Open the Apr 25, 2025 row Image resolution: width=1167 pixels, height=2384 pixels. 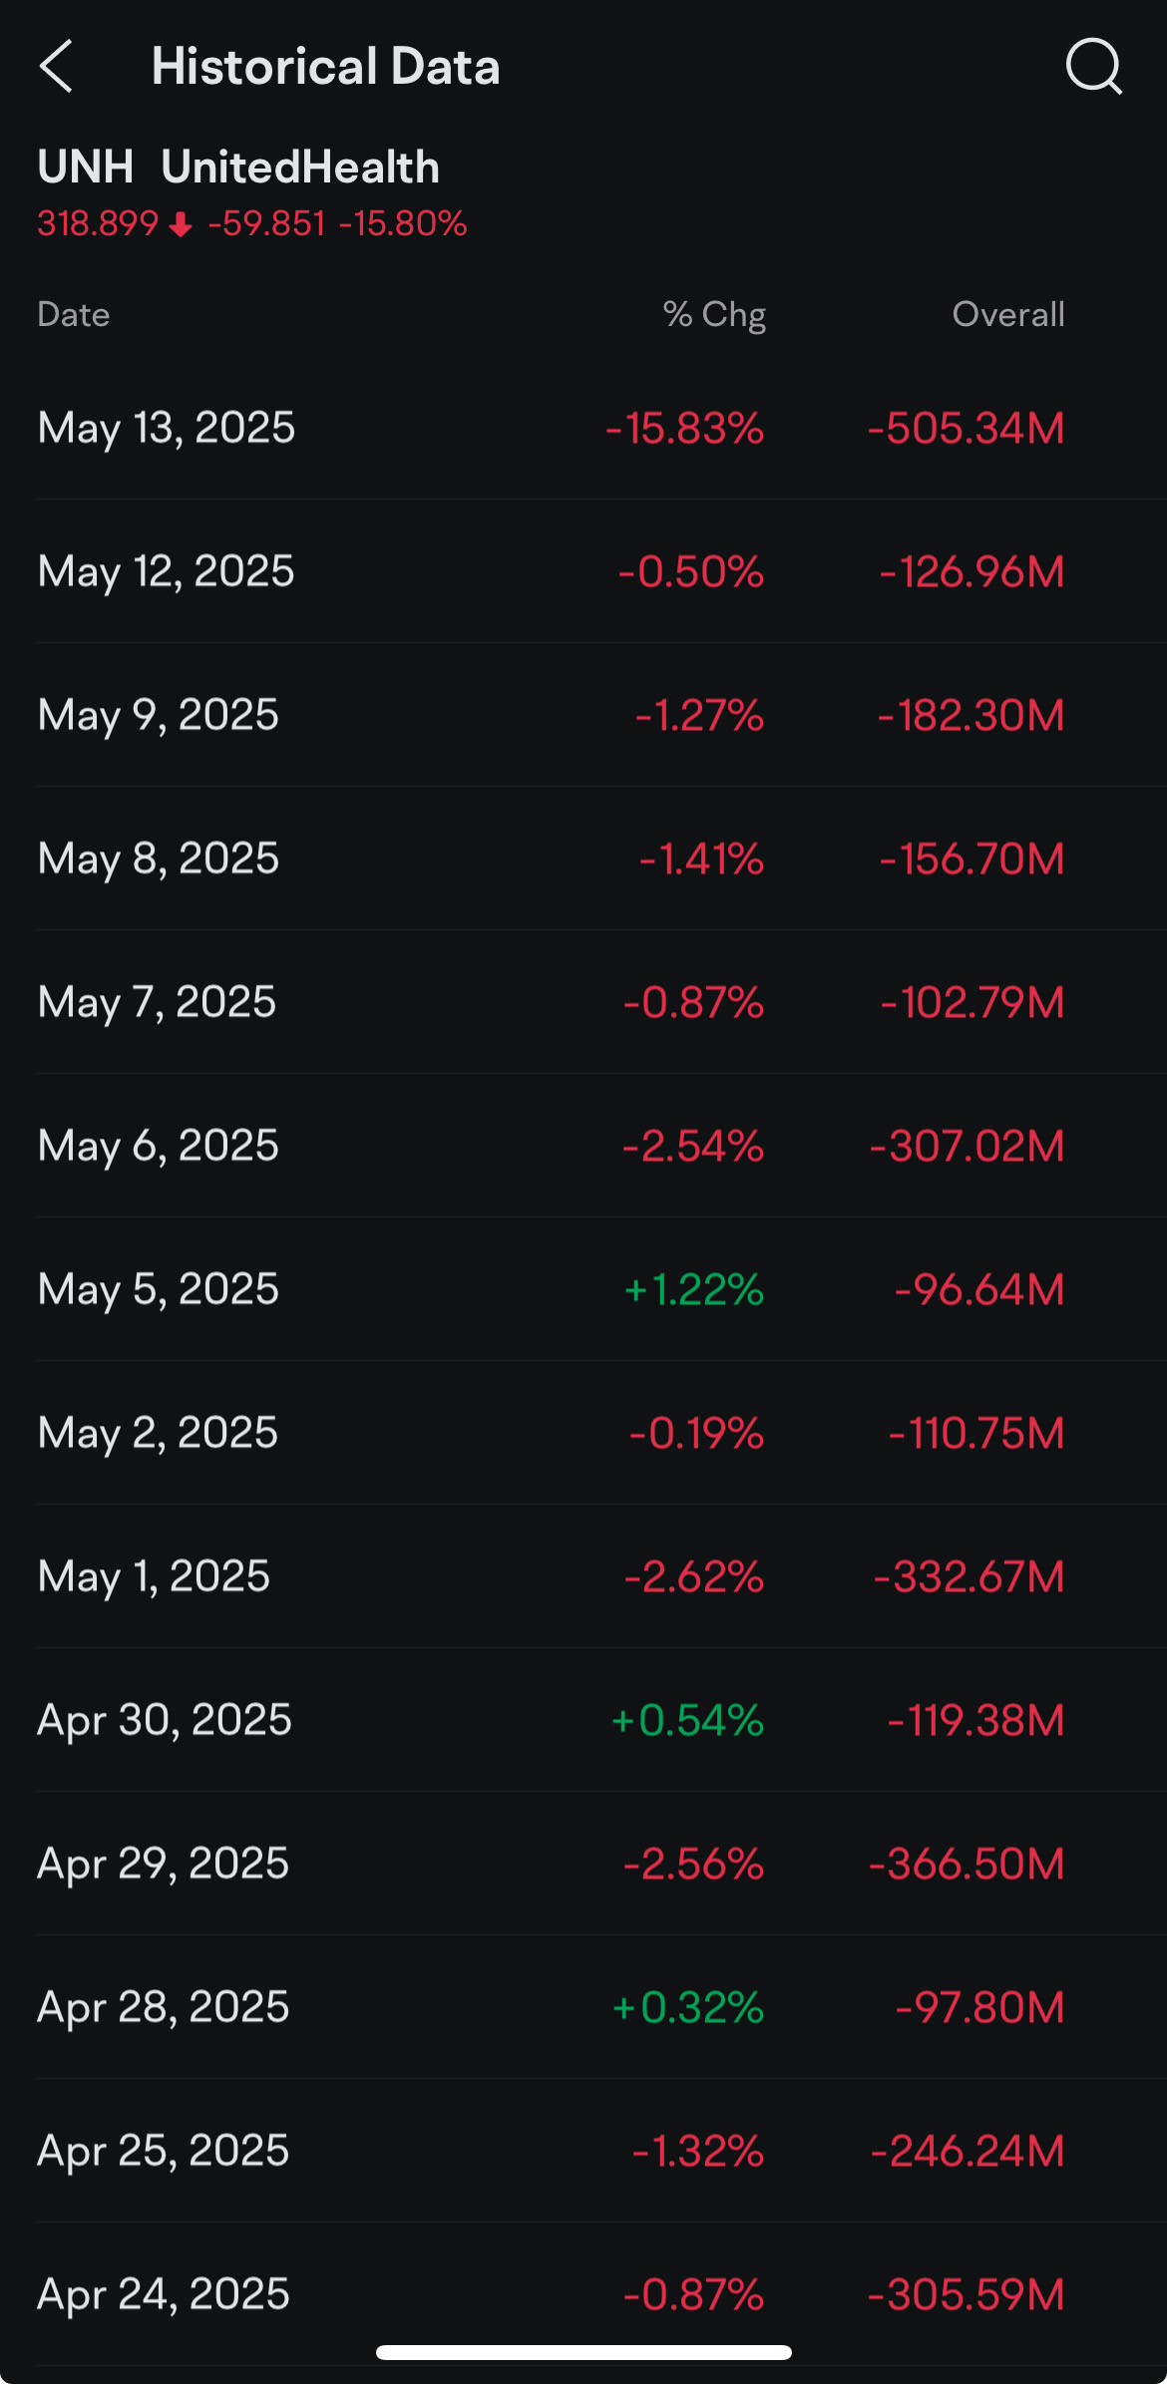coord(583,2151)
